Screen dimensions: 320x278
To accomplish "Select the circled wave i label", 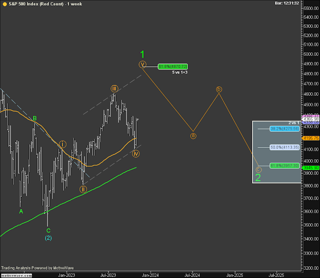I will [62, 144].
